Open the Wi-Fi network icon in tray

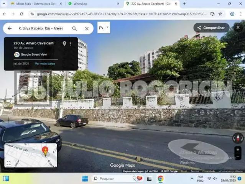pos(209,179)
